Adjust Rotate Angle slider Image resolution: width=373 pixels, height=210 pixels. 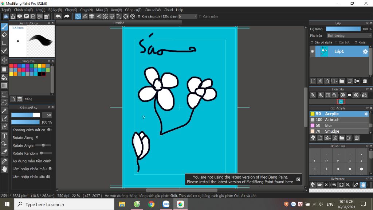(43, 145)
